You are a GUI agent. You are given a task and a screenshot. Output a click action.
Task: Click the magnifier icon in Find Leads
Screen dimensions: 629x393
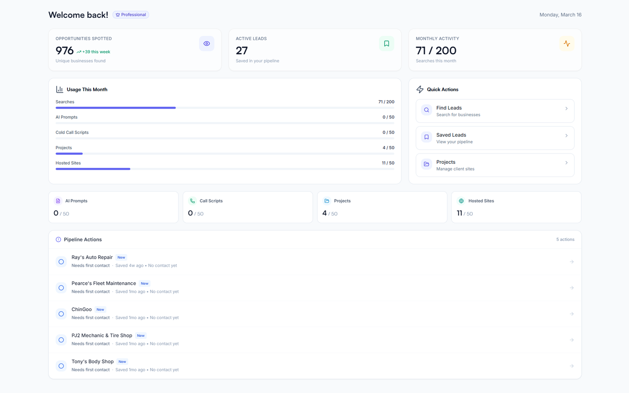[426, 110]
